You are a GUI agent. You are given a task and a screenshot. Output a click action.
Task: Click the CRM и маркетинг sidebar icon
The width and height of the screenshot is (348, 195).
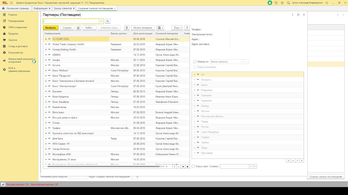[4, 27]
